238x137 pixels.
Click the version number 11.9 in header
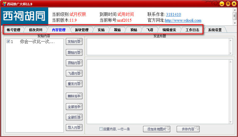[73, 20]
